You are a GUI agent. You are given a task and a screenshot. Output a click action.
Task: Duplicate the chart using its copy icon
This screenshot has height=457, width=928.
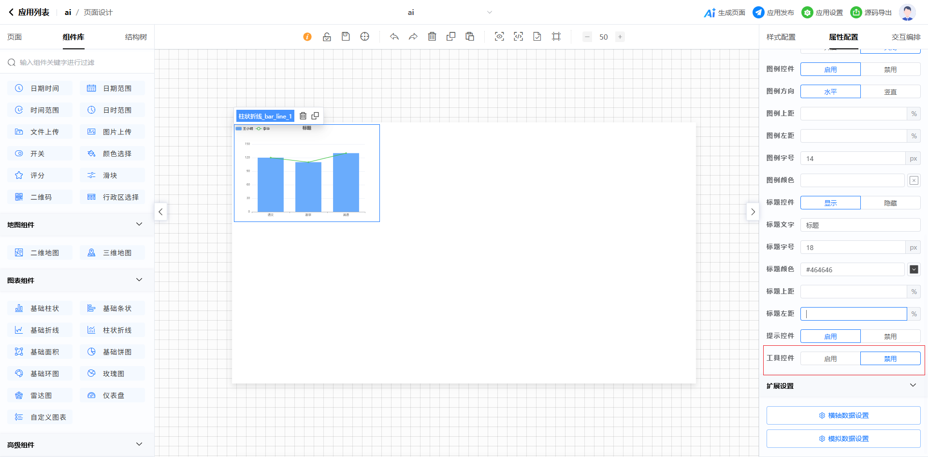pyautogui.click(x=315, y=116)
